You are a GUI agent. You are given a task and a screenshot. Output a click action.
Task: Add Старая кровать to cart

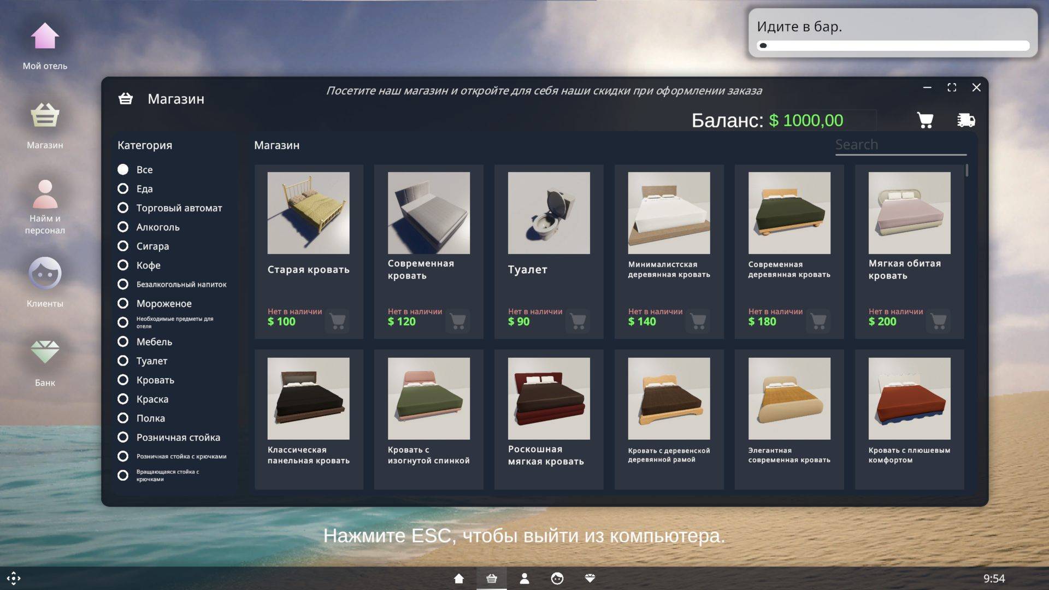coord(338,321)
